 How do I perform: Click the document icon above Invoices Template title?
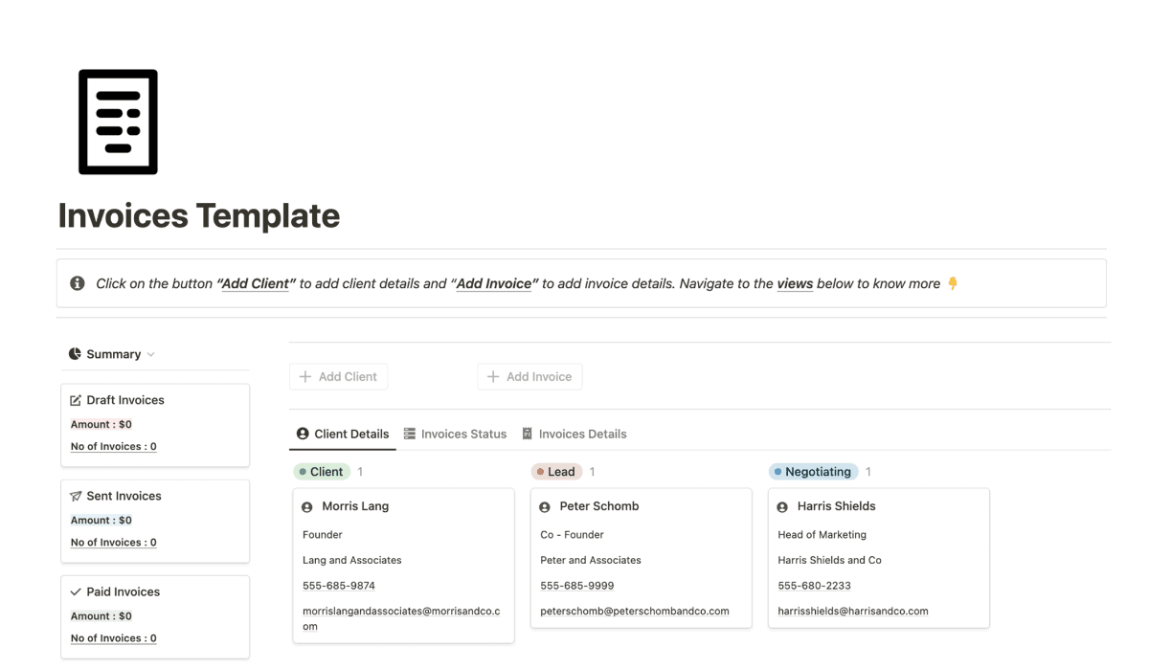point(118,121)
